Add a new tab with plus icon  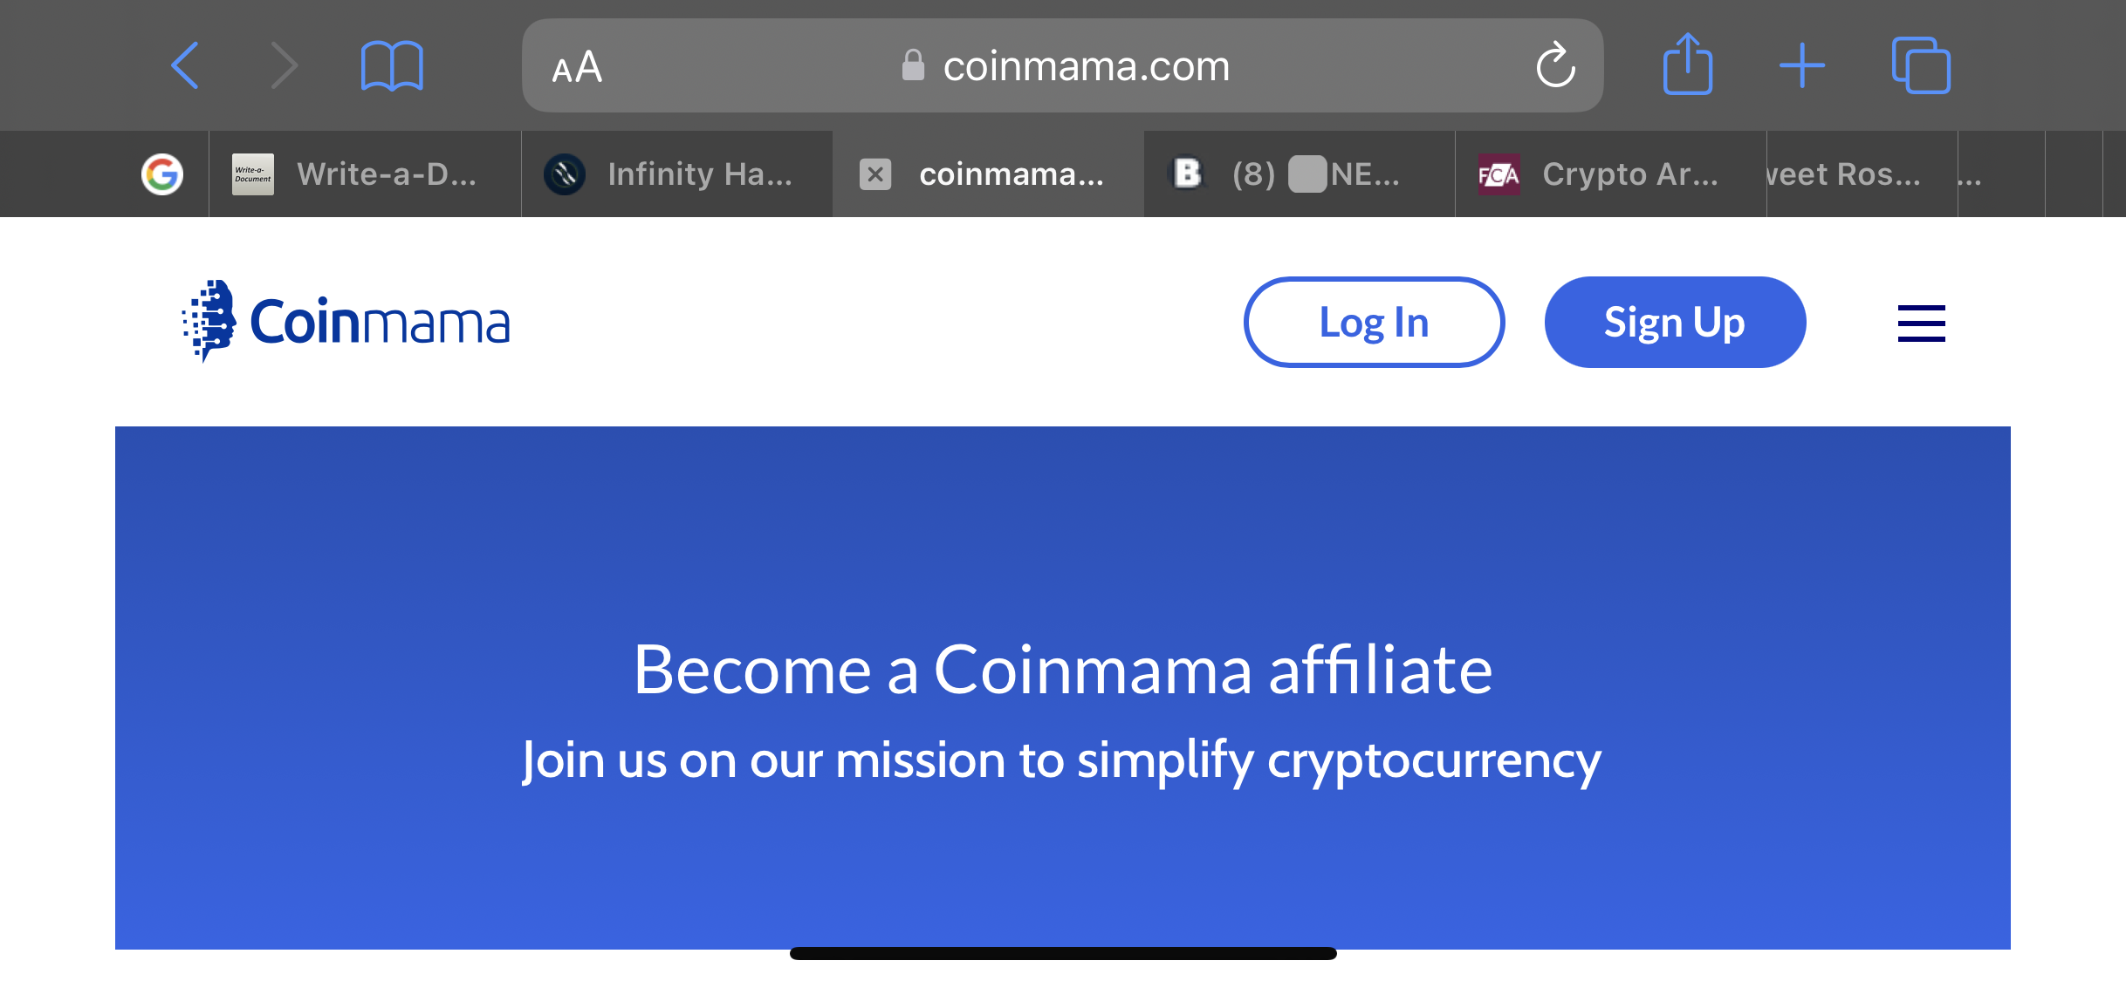[x=1802, y=65]
